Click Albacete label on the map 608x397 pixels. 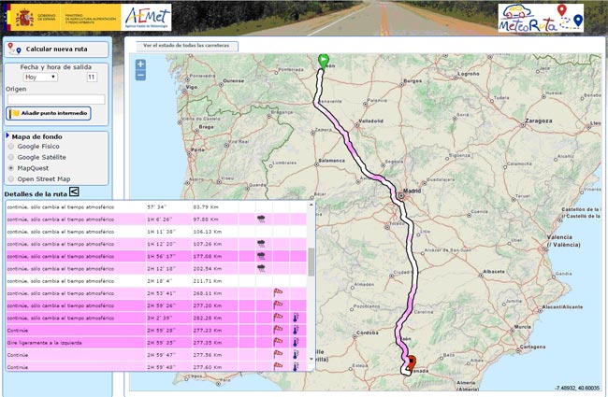(494, 272)
